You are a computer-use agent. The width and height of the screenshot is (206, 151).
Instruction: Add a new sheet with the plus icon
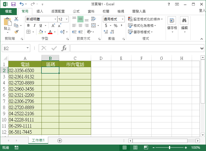(x=60, y=141)
